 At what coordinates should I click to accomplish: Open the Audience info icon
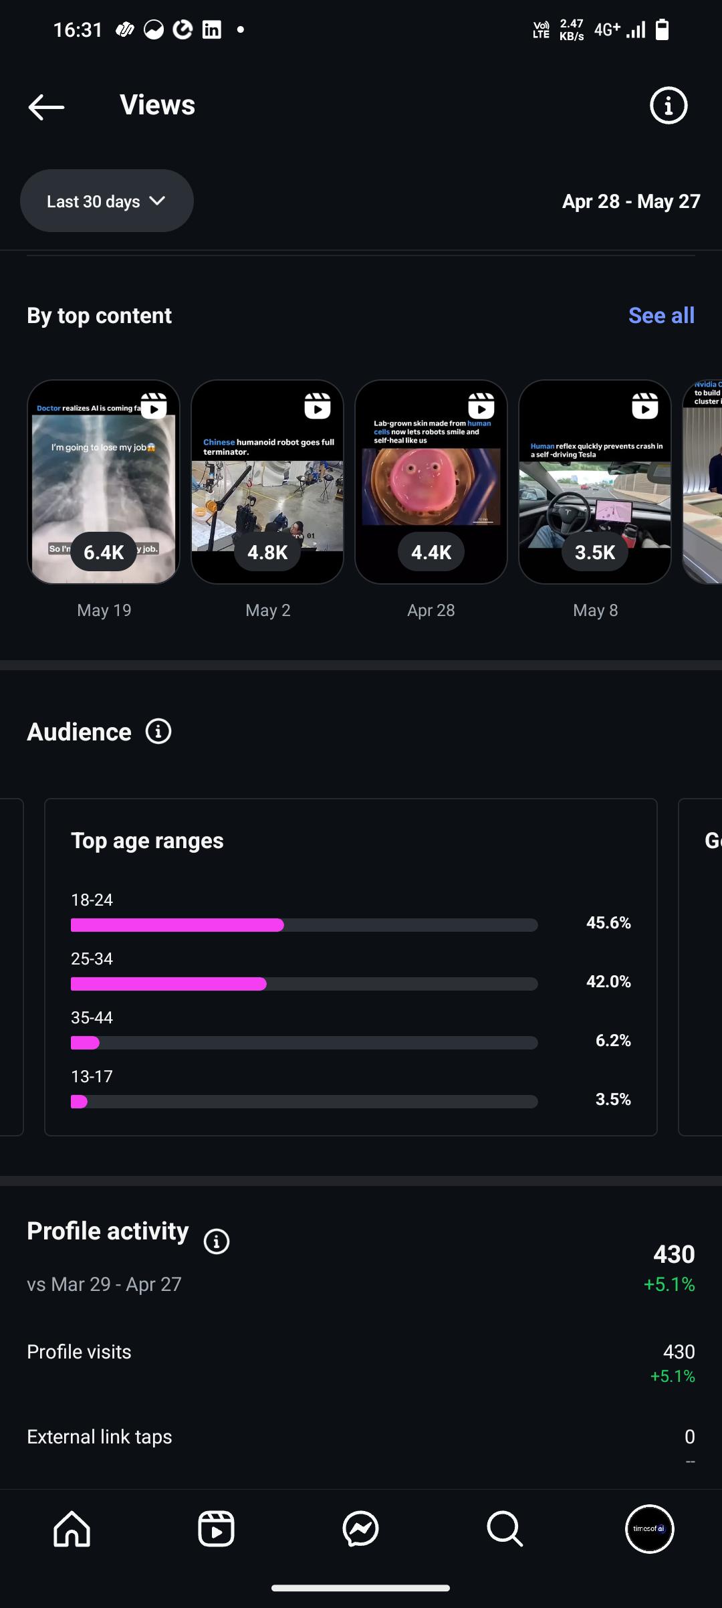158,732
